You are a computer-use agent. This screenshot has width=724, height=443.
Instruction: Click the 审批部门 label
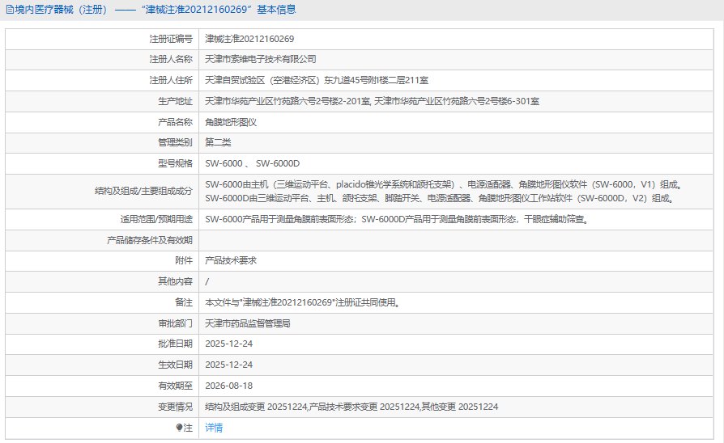(x=175, y=323)
